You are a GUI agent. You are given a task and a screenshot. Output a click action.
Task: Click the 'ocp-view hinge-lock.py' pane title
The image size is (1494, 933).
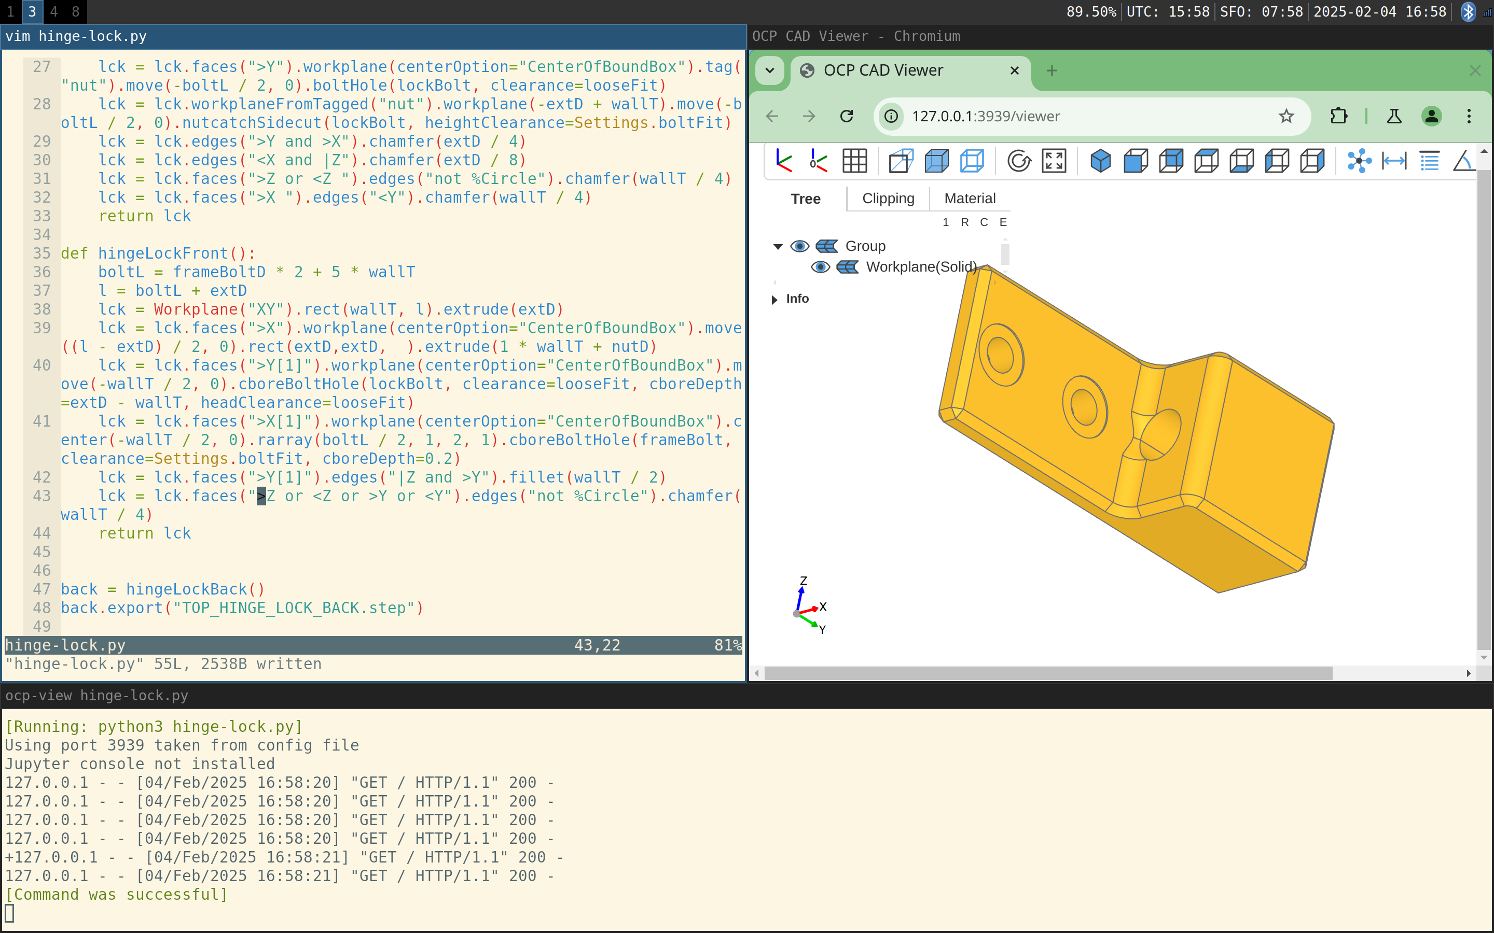point(96,696)
